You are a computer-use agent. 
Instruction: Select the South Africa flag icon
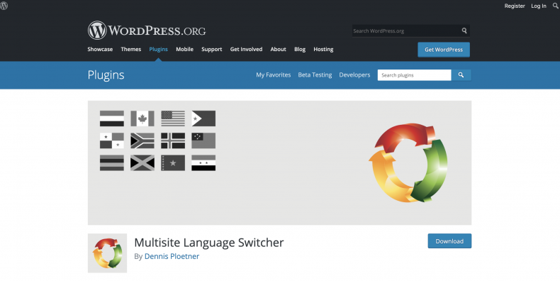tap(142, 140)
